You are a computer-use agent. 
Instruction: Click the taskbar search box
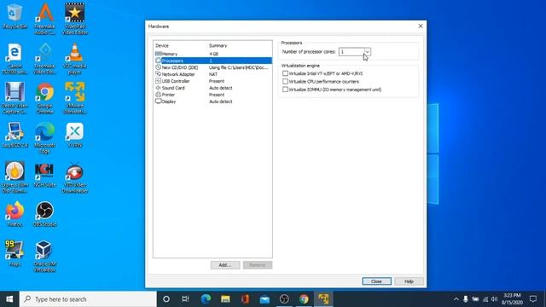pos(88,299)
